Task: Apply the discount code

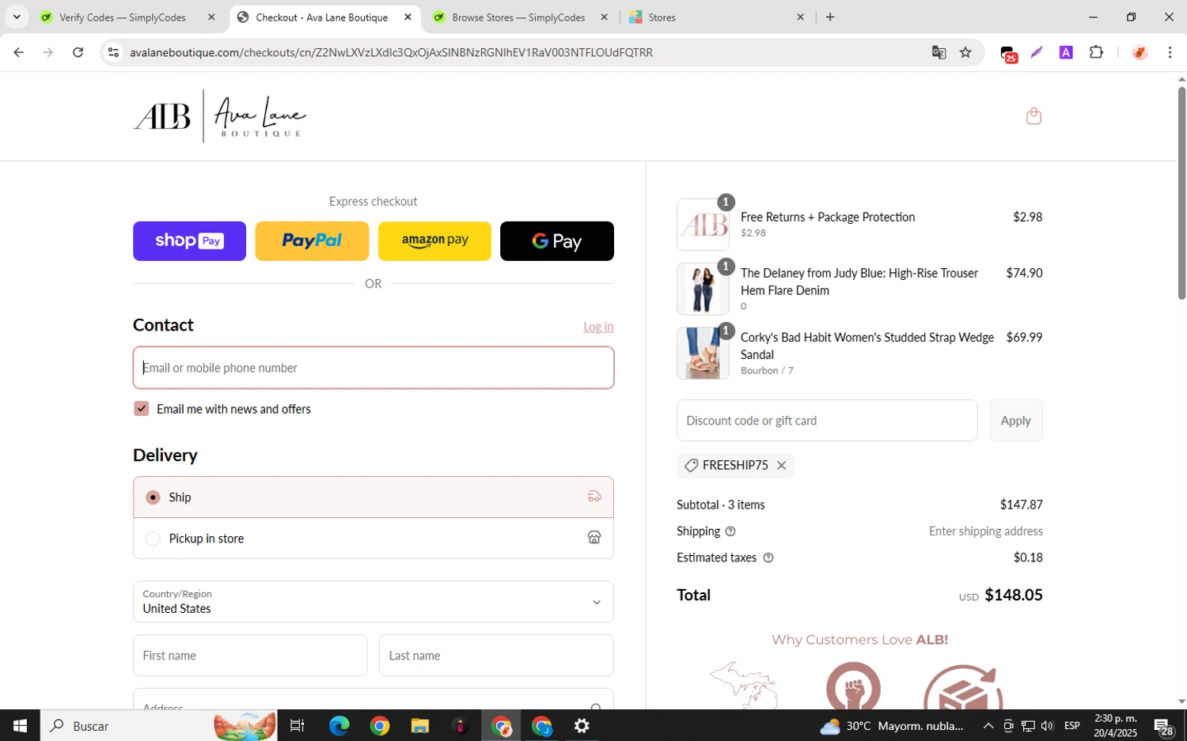Action: pyautogui.click(x=1015, y=421)
